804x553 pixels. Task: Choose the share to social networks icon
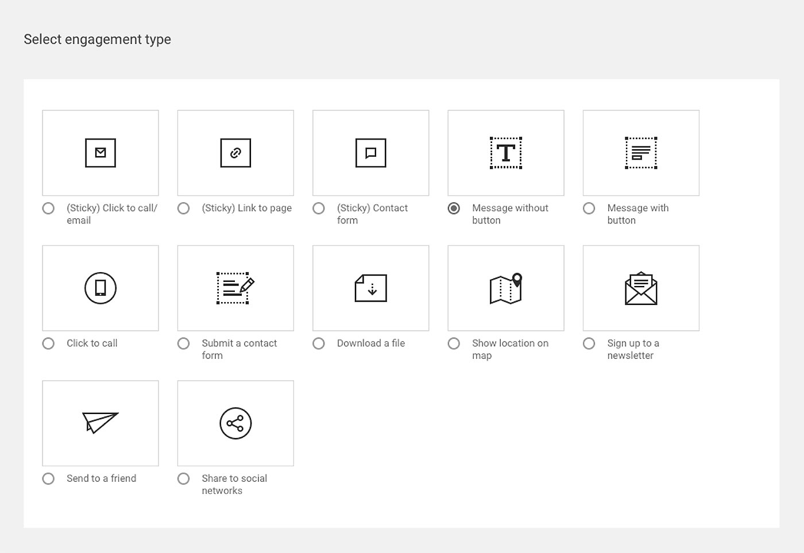pyautogui.click(x=235, y=423)
